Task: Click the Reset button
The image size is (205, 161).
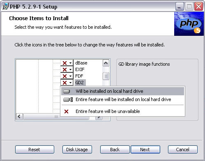Action: (35, 149)
